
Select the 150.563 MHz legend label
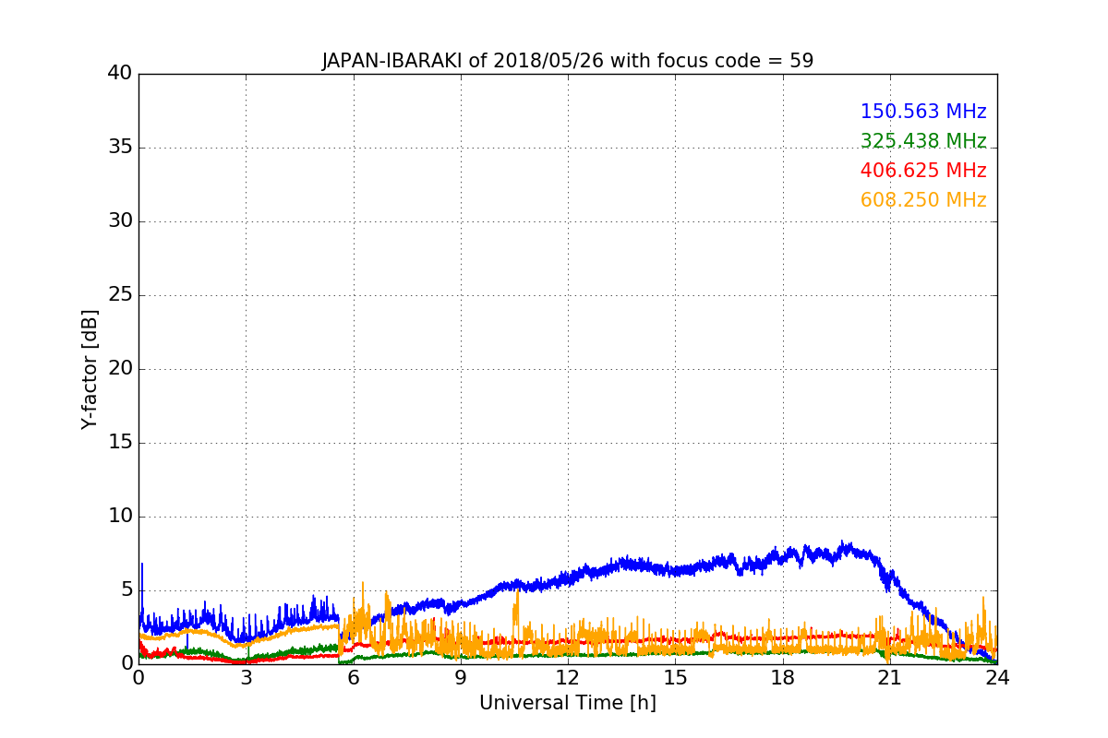923,112
